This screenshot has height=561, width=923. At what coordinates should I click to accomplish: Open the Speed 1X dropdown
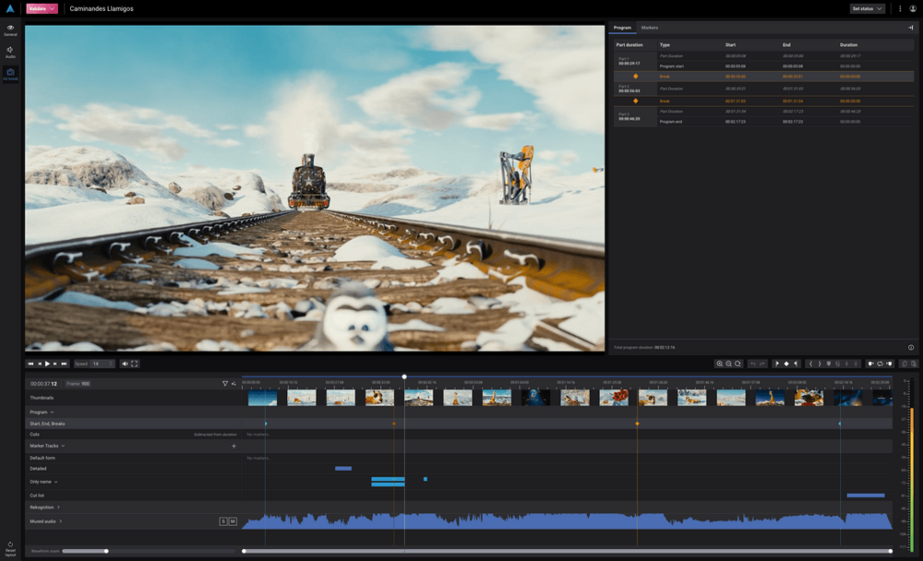tap(102, 364)
